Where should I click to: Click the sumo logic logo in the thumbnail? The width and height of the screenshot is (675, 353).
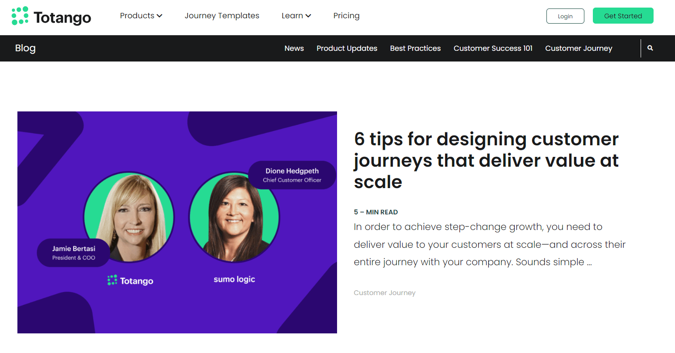point(234,279)
